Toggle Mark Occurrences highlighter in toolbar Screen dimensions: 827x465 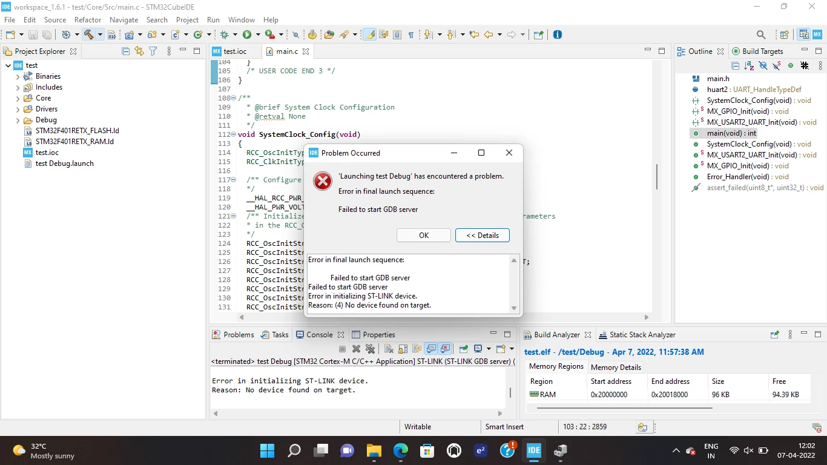(369, 35)
